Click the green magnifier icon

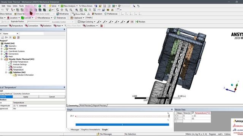(x=85, y=10)
